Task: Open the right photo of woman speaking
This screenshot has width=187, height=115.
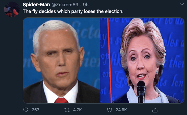Action: (x=143, y=60)
